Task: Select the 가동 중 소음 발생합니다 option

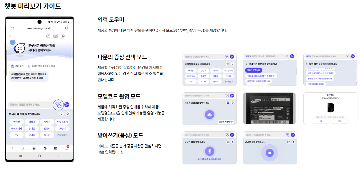Action: coord(261,76)
